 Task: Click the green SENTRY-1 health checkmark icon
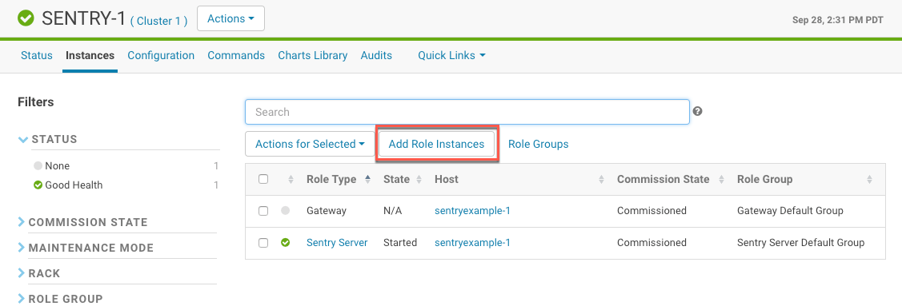pos(26,19)
